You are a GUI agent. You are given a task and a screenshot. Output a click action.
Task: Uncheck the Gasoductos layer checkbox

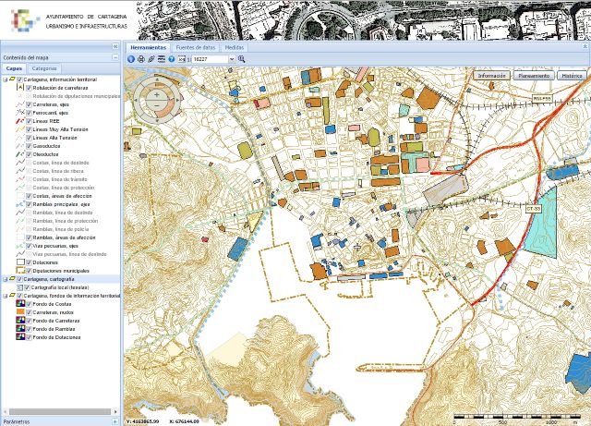29,146
